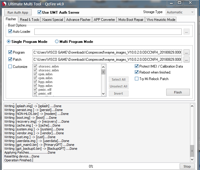
Task: Click the Stop button
Action: point(187,166)
